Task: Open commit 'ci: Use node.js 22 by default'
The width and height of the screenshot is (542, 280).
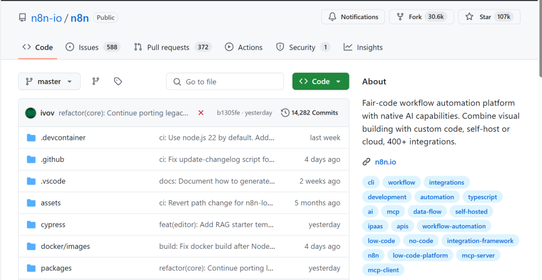Action: coord(217,138)
